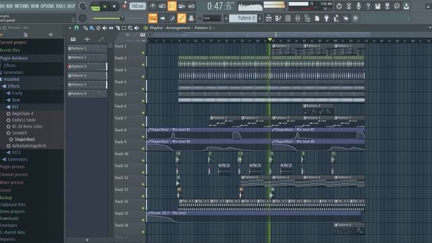Viewport: 432px width, 243px height.
Task: Open the Channel rack icon
Action: point(288,18)
